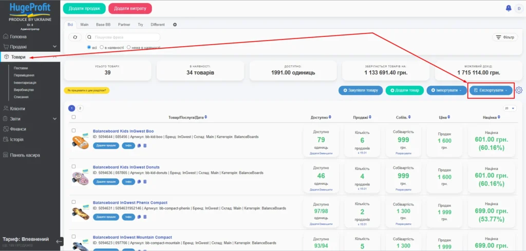Switch to the Base BB tab
The height and width of the screenshot is (251, 526).
coord(103,25)
